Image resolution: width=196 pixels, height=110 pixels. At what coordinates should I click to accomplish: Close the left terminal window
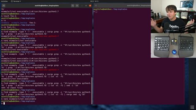tap(90, 5)
